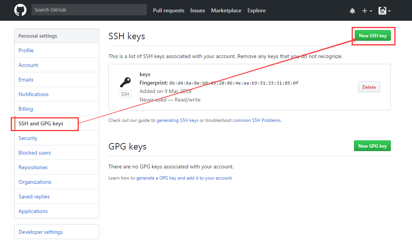
Task: Open the common SSH Problems link
Action: (x=257, y=120)
